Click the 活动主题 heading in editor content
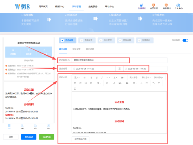Screen dimensions: 193x145 click(119, 102)
